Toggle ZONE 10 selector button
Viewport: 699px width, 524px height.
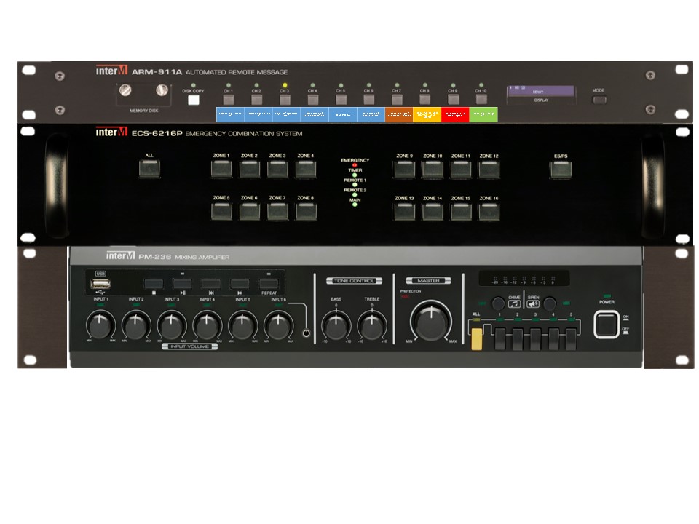[x=433, y=170]
